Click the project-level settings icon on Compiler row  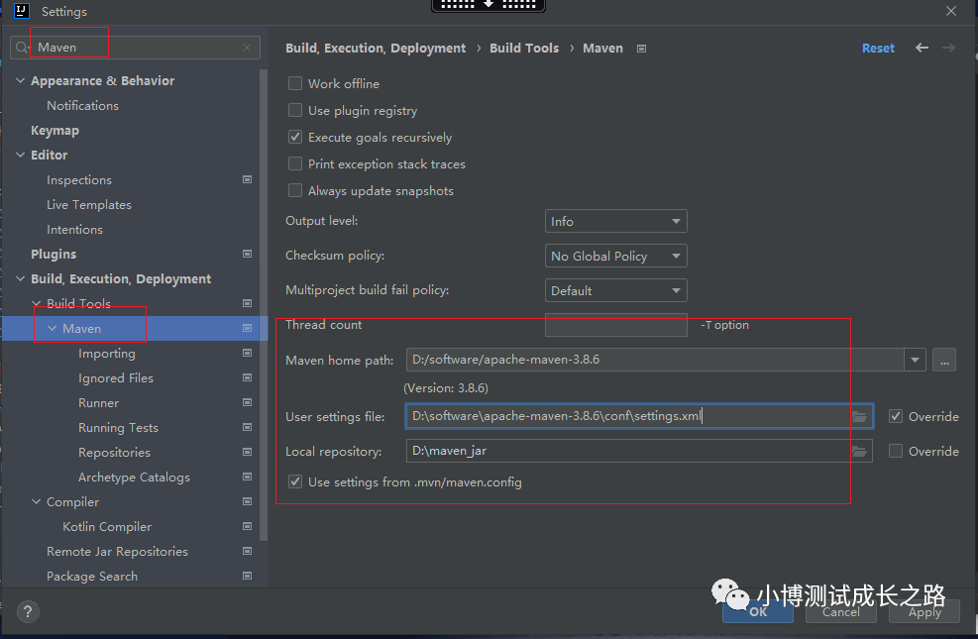tap(247, 502)
